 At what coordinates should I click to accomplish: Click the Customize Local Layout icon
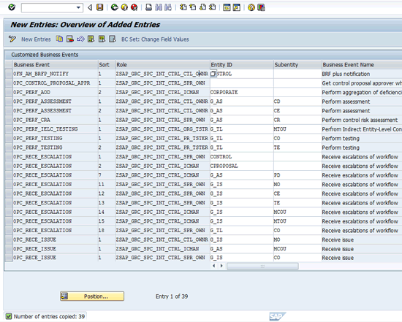tap(261, 7)
